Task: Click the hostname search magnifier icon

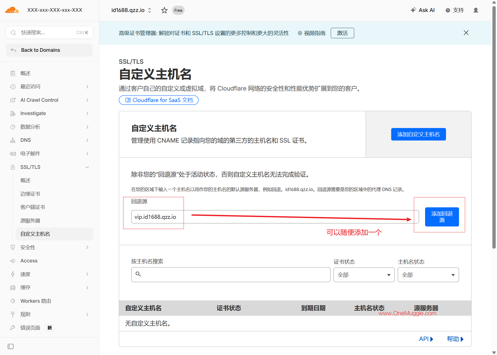Action: (x=138, y=274)
